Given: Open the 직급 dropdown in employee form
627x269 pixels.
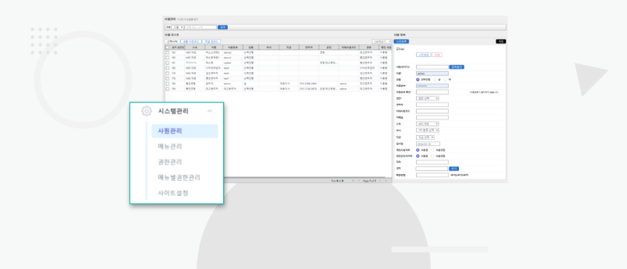Looking at the screenshot, I should click(x=425, y=137).
